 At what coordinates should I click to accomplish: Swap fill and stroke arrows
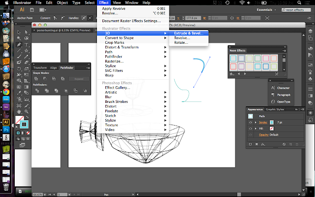(27, 117)
